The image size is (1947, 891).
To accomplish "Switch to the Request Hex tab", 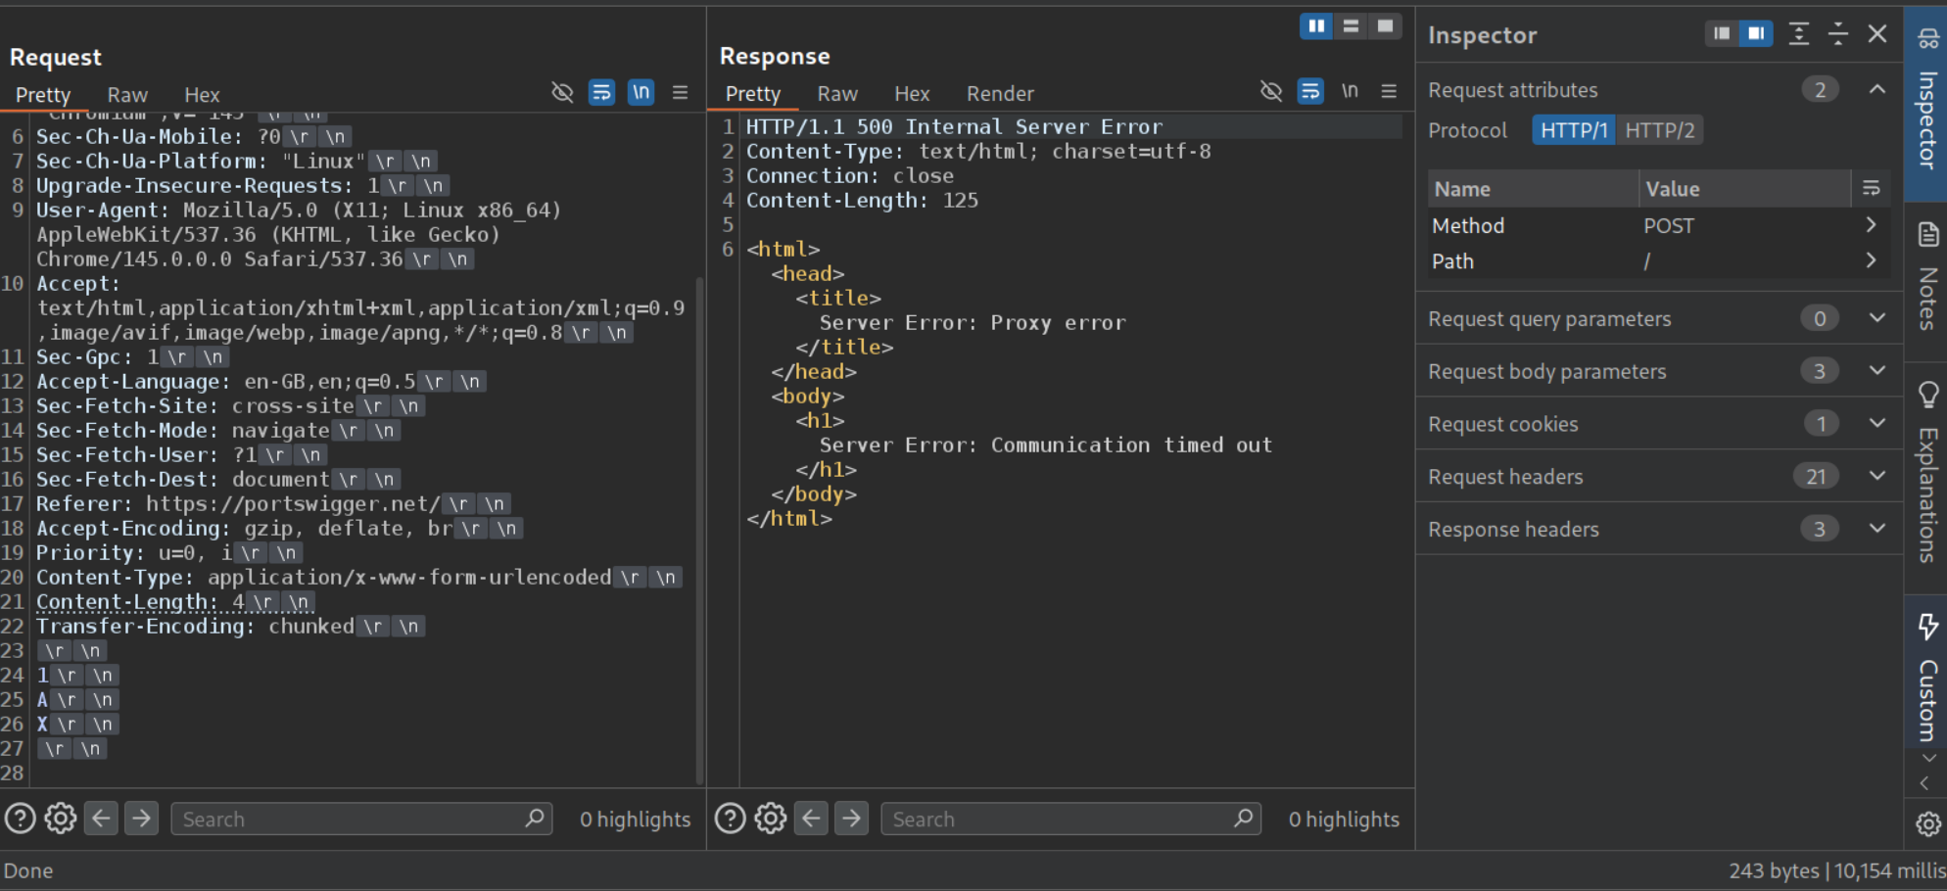I will click(202, 95).
